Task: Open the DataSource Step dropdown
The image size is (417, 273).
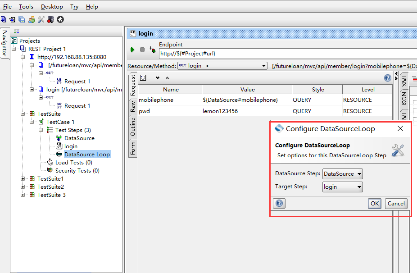Action: coord(342,174)
